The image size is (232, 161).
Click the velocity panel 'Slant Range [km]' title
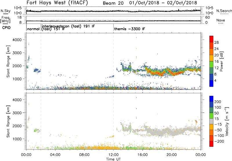pyautogui.click(x=8, y=121)
